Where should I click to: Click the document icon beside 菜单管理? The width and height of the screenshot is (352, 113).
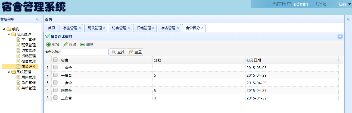(18, 88)
